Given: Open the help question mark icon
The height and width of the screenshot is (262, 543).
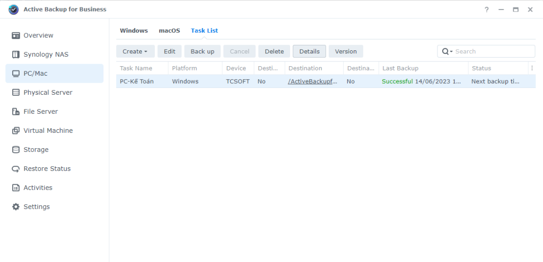Looking at the screenshot, I should [x=487, y=10].
